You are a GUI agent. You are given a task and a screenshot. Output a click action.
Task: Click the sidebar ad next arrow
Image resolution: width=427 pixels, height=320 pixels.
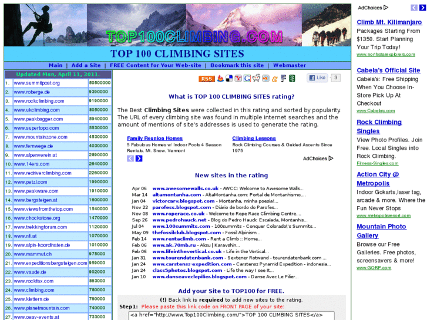pyautogui.click(x=422, y=8)
